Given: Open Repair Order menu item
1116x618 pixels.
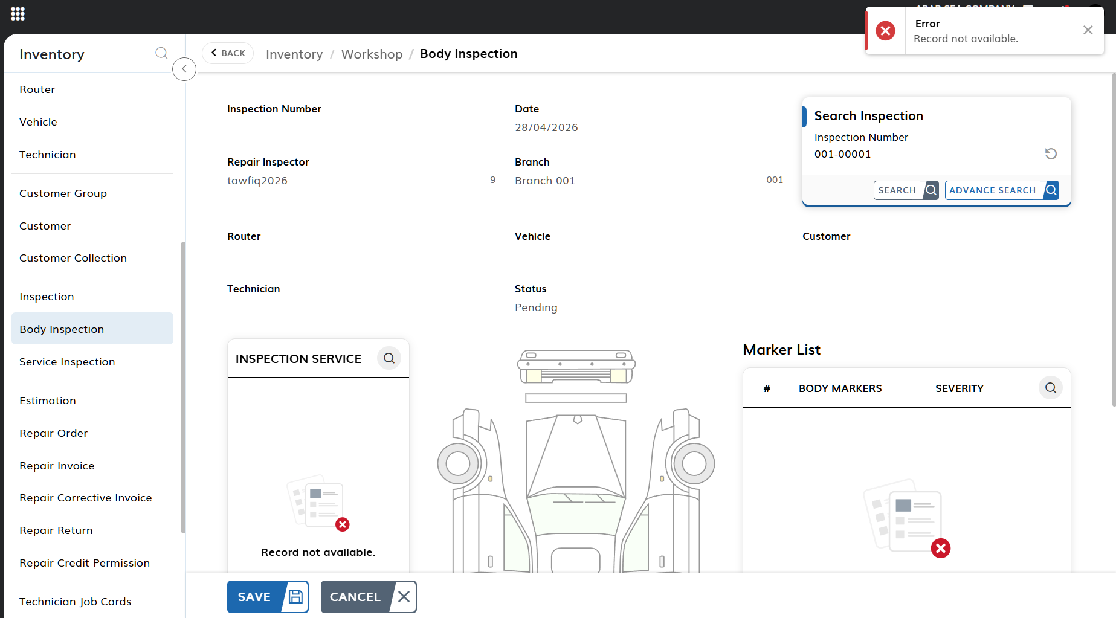Looking at the screenshot, I should pyautogui.click(x=92, y=433).
